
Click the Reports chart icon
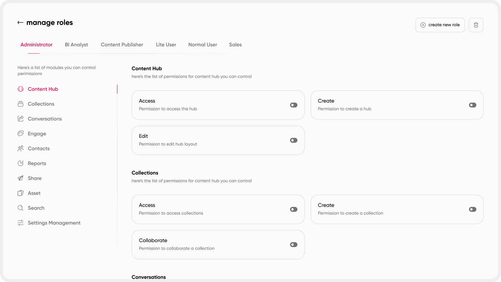[21, 163]
